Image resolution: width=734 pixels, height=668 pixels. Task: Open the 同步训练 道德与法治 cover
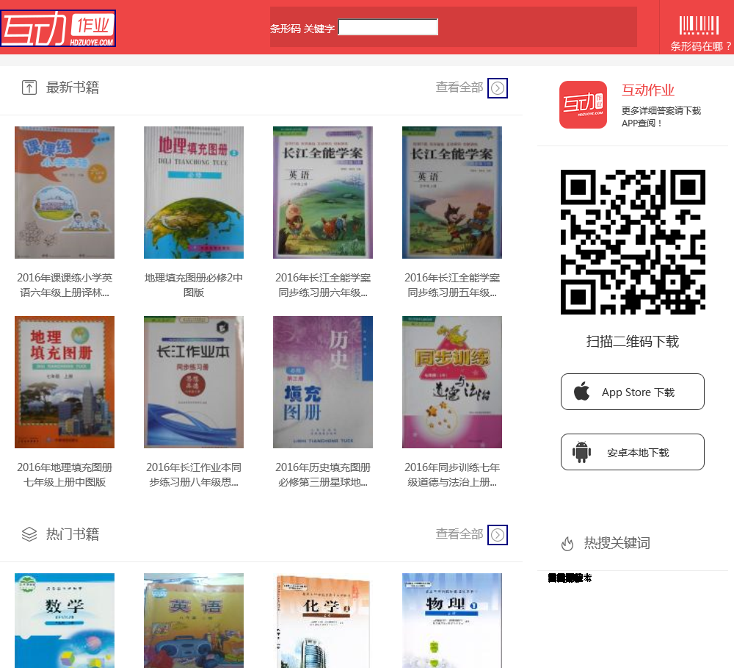tap(452, 382)
